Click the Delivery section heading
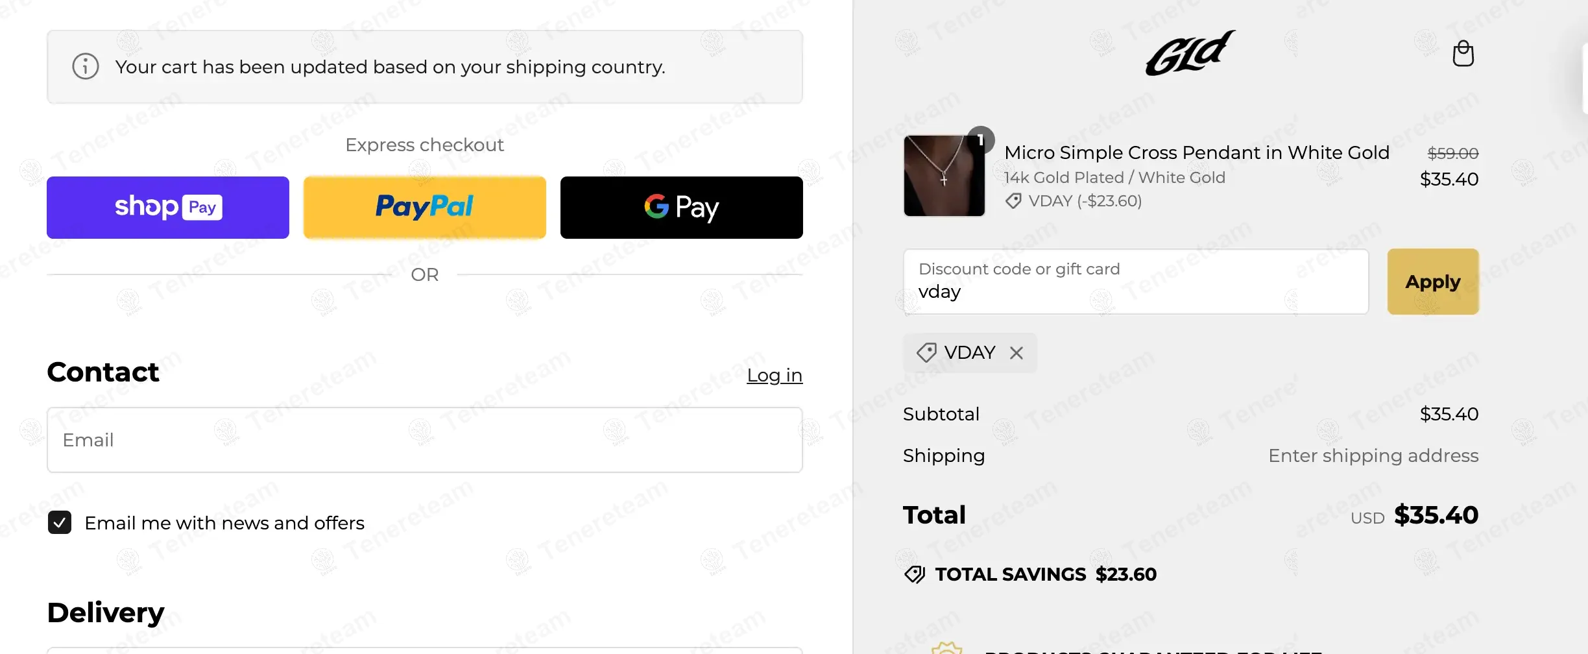Image resolution: width=1588 pixels, height=654 pixels. coord(106,613)
